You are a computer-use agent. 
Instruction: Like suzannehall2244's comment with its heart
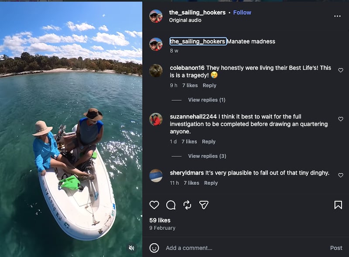point(341,119)
